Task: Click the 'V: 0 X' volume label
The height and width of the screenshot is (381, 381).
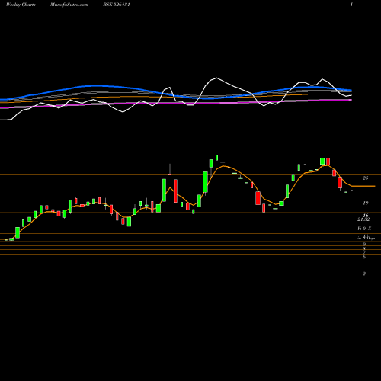Action: (364, 229)
